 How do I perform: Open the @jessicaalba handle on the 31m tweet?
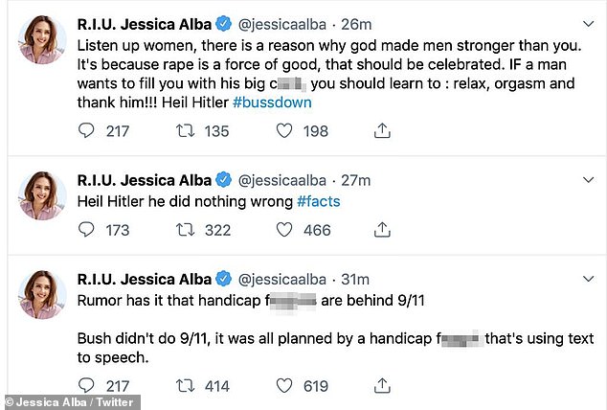pyautogui.click(x=283, y=279)
